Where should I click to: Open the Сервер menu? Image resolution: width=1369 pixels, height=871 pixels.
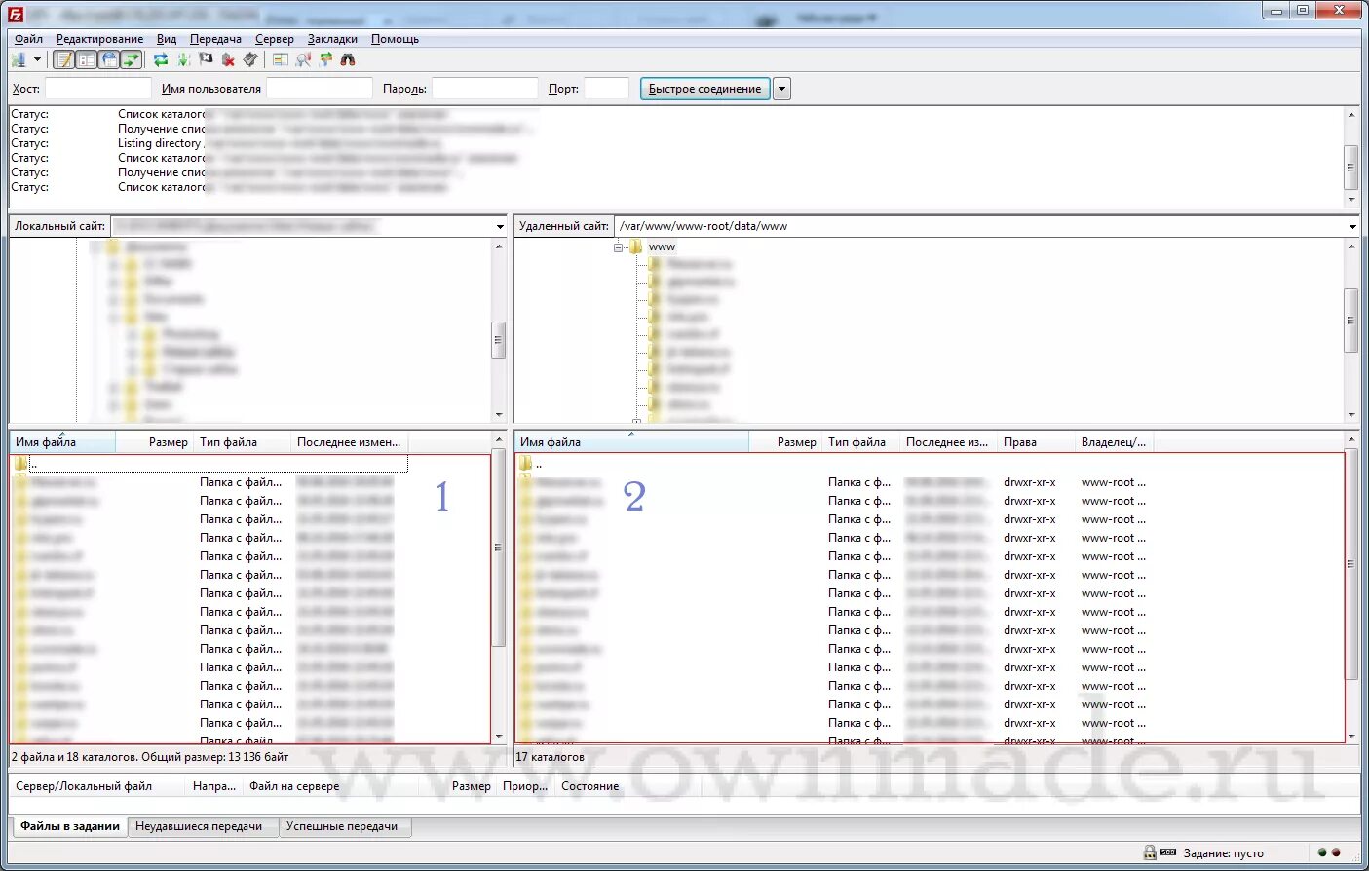click(x=275, y=39)
